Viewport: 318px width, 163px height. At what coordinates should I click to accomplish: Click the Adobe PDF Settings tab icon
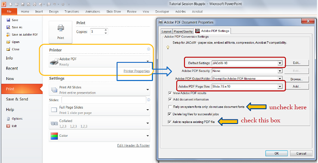pos(197,31)
